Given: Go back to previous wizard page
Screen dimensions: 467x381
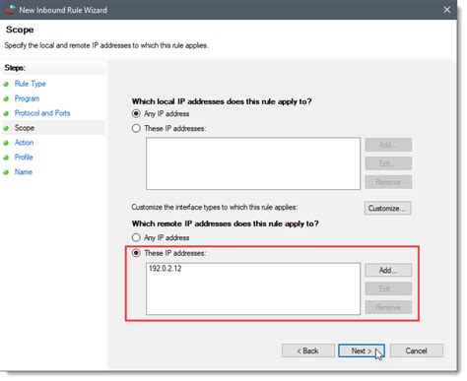Looking at the screenshot, I should [x=308, y=350].
